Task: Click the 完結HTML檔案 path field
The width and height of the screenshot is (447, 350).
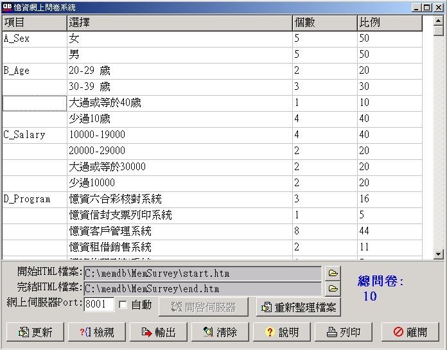Action: [x=202, y=289]
